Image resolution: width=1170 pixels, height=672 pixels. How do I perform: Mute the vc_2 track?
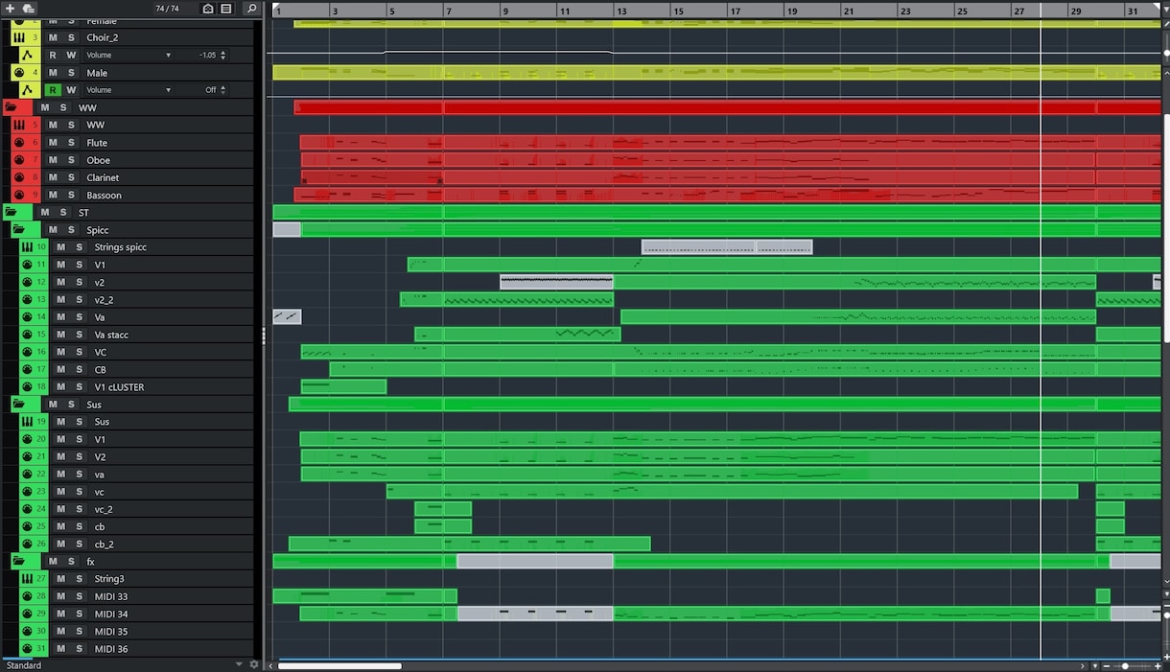click(60, 509)
